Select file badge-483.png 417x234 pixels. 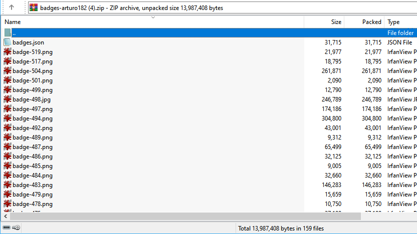coord(33,185)
